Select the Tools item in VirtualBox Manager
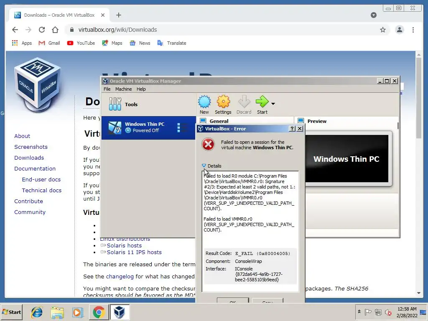 pos(148,104)
